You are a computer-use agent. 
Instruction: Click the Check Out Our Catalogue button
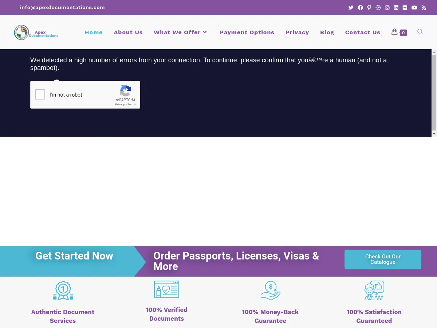point(383,259)
